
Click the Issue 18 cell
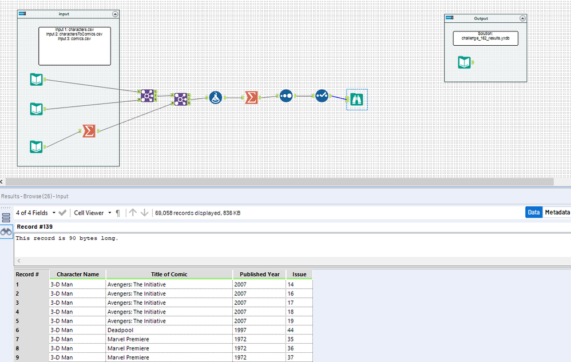tap(299, 312)
